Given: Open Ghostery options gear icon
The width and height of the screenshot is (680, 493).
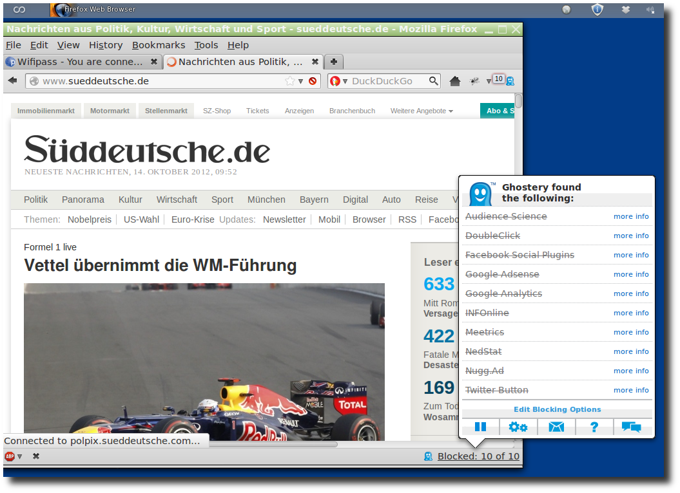Looking at the screenshot, I should click(518, 427).
